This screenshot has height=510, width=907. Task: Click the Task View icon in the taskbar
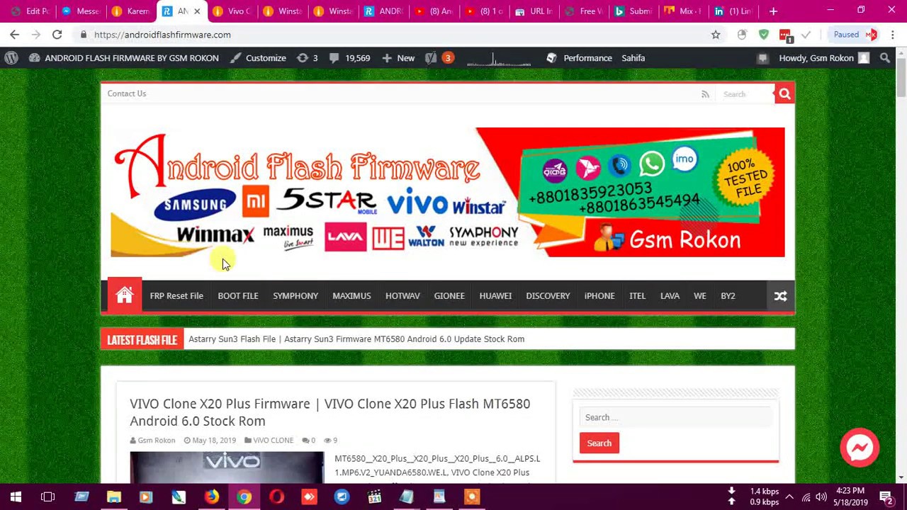coord(48,497)
